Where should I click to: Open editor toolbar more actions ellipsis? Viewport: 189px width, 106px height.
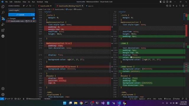click(186, 6)
